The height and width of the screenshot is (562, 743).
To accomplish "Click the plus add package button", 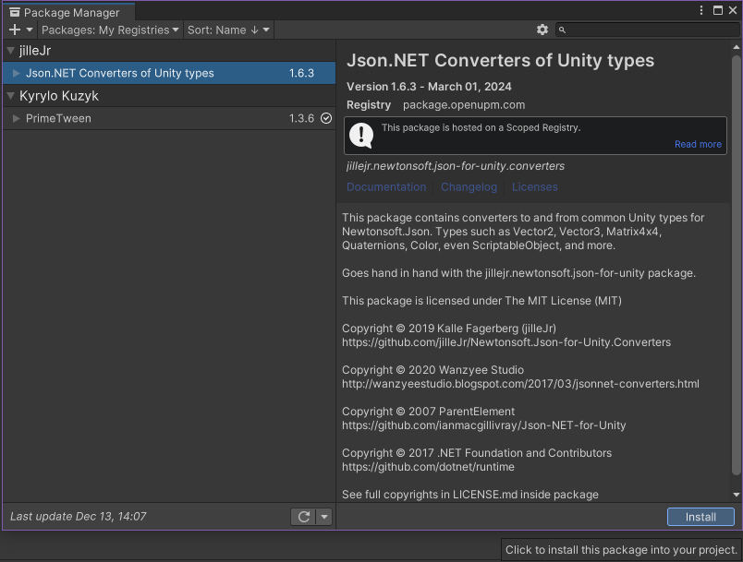I will tap(15, 30).
